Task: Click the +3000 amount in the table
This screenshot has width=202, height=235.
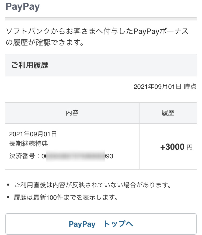Action: tap(172, 147)
